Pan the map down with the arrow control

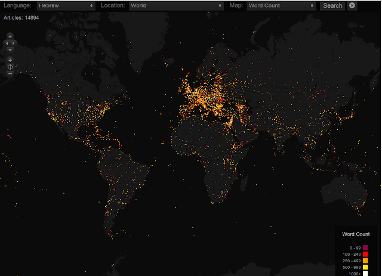[10, 50]
